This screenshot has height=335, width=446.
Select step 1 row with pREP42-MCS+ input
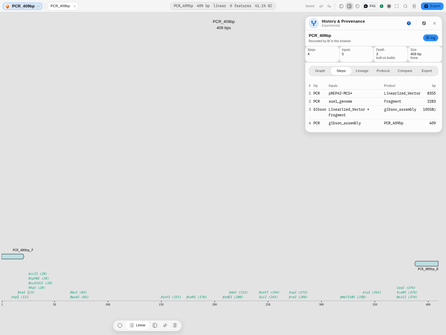click(374, 93)
